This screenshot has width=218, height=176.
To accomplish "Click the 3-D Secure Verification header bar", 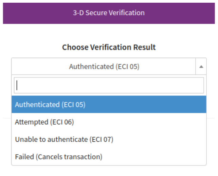I will 109,13.
